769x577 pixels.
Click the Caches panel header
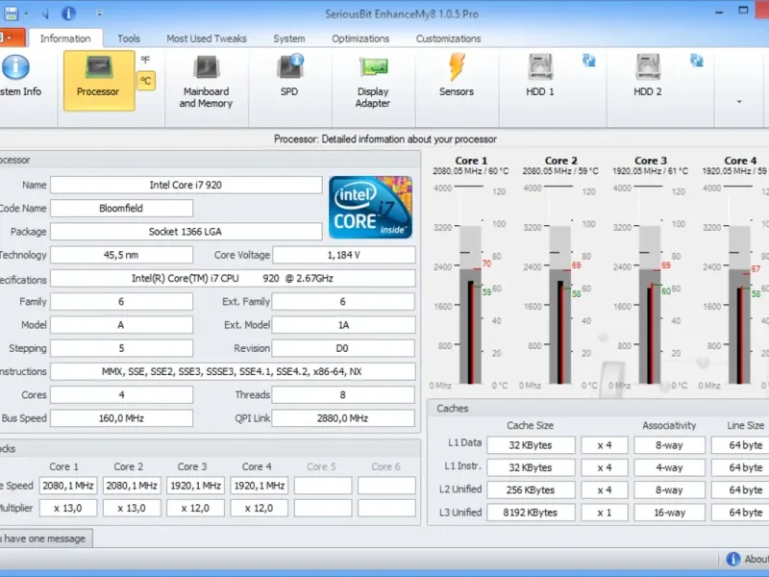click(598, 408)
